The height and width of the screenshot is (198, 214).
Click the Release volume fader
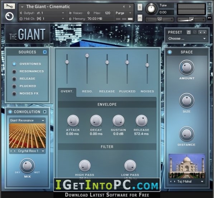click(107, 62)
